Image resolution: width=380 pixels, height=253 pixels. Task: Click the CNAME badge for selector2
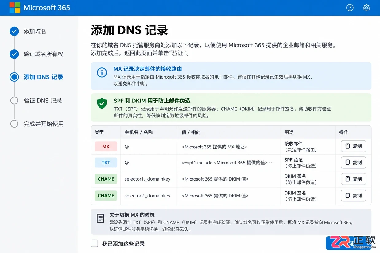106,196
